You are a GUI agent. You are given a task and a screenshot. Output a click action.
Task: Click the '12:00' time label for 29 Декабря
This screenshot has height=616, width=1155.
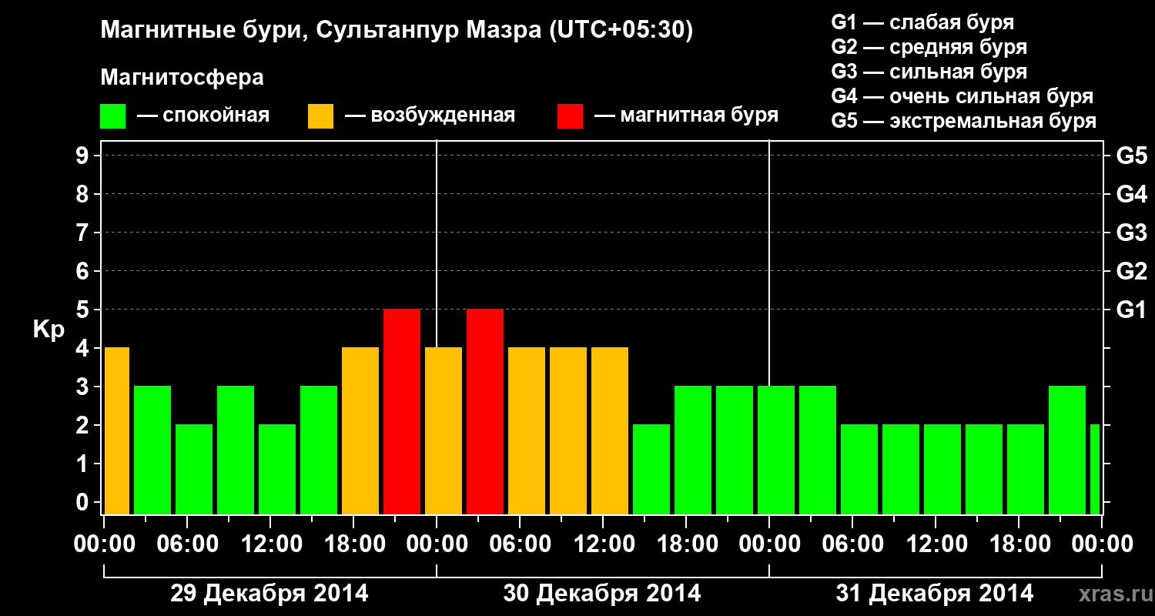(x=270, y=544)
